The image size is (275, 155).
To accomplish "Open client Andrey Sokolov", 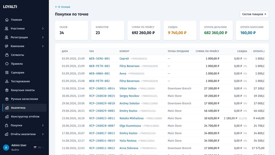I will click(x=129, y=103).
